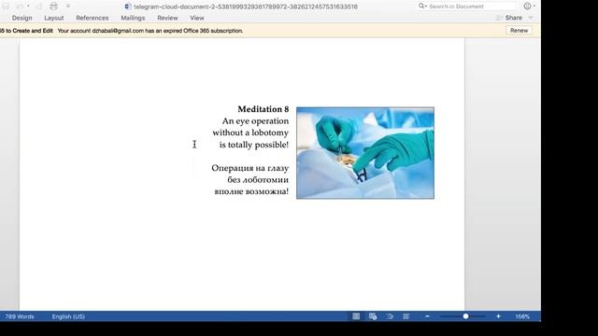The image size is (598, 336).
Task: Switch to Print Layout view icon
Action: point(356,316)
